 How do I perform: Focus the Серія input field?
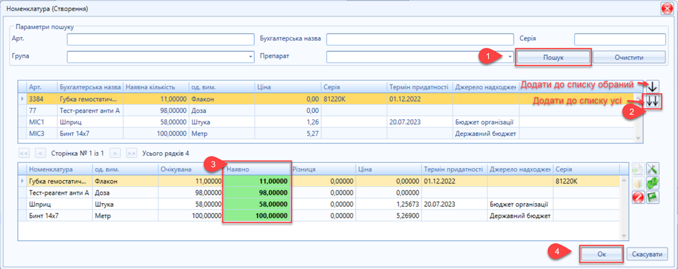click(620, 40)
